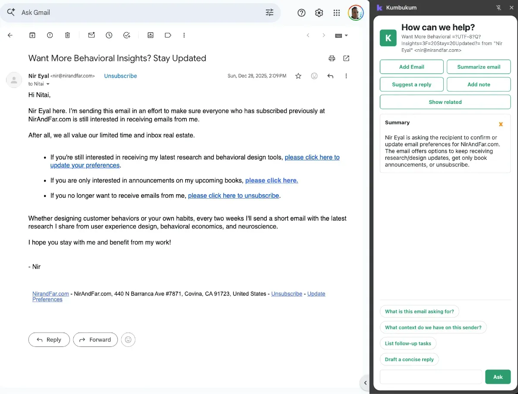Click the reply arrow in message header
Image resolution: width=518 pixels, height=394 pixels.
tap(330, 76)
